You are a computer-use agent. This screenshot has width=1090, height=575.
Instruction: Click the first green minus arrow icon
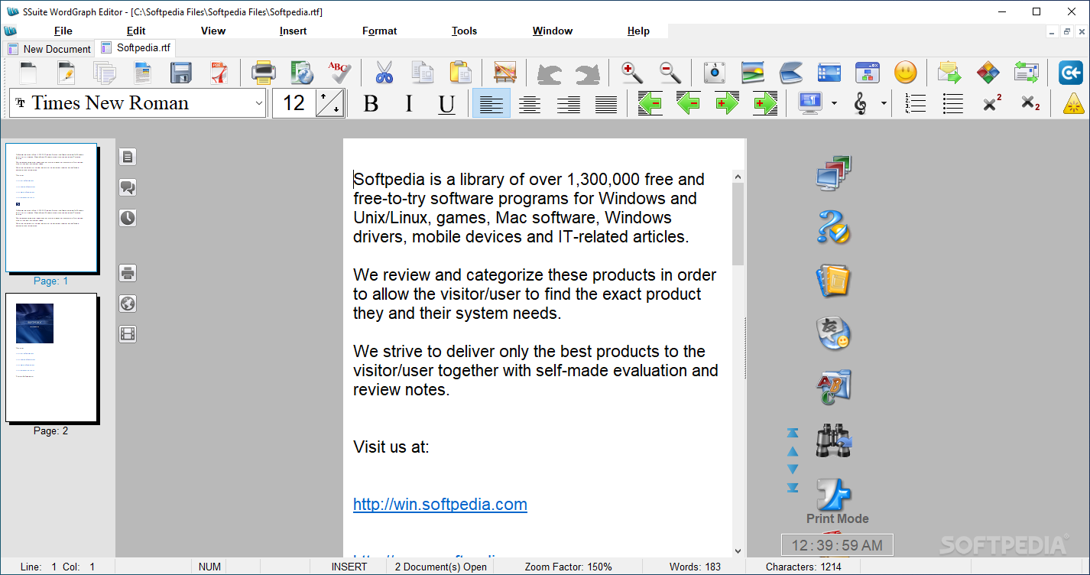click(x=650, y=103)
